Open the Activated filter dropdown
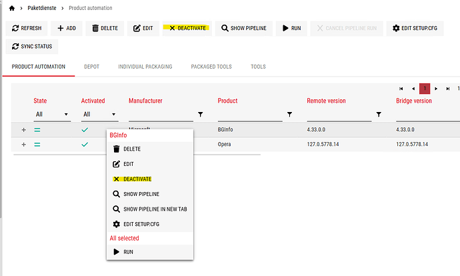Image resolution: width=460 pixels, height=276 pixels. click(x=99, y=115)
